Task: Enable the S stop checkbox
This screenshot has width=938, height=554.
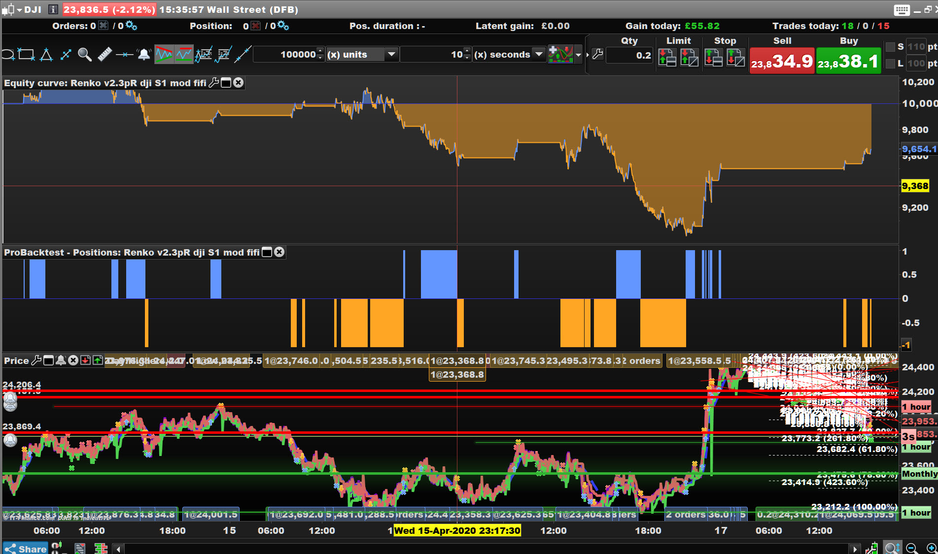Action: (890, 47)
